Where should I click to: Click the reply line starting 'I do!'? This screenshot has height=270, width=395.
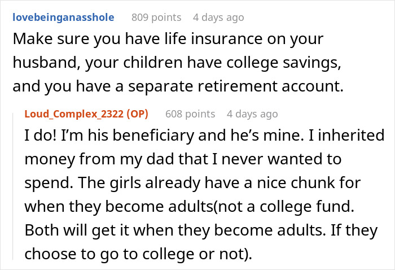click(x=204, y=136)
